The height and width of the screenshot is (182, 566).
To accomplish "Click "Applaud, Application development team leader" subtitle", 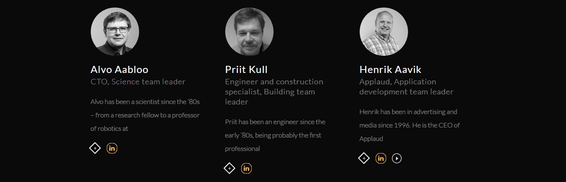I will coord(406,87).
